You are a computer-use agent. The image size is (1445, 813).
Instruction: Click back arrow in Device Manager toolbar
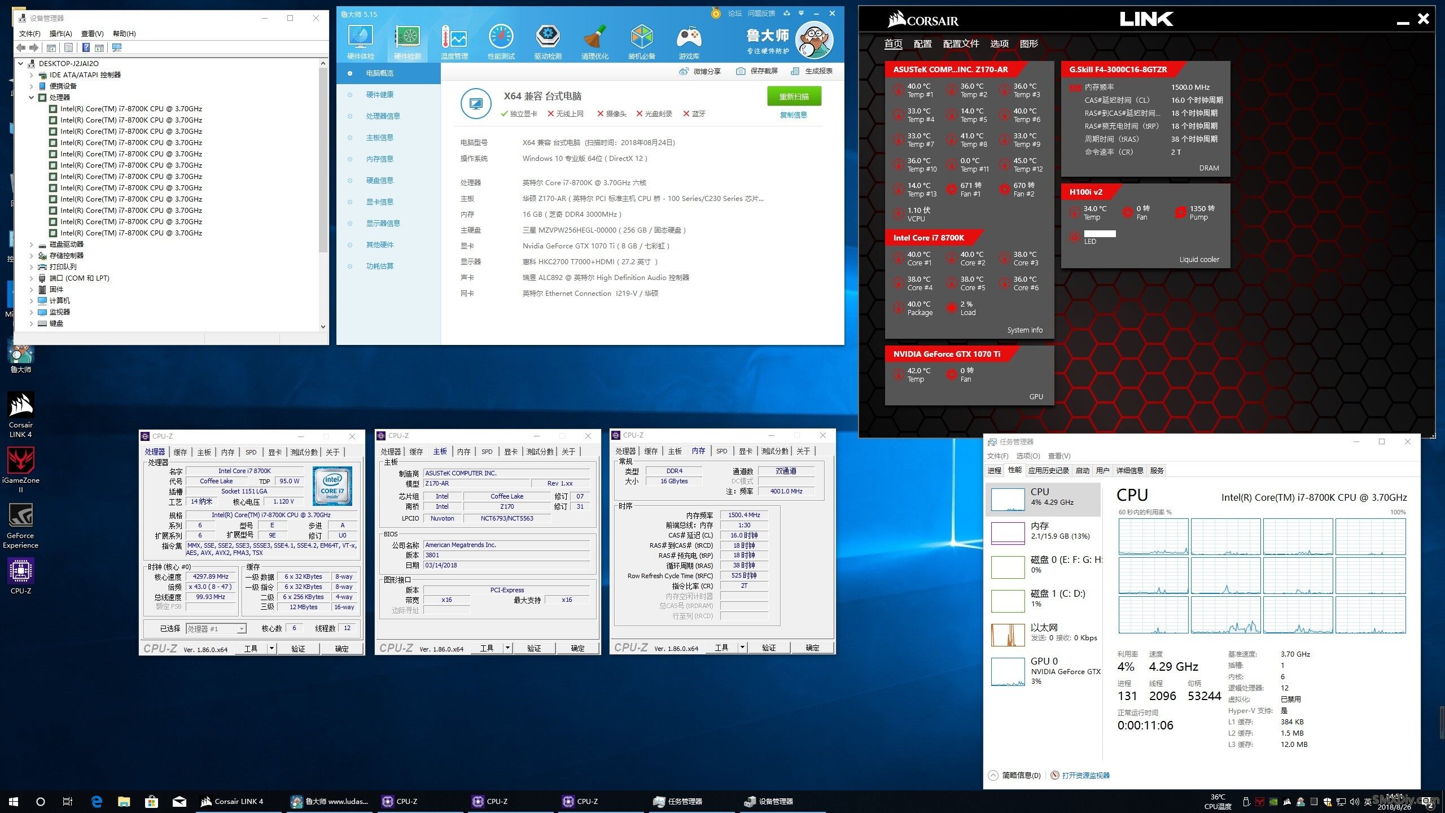click(x=21, y=48)
